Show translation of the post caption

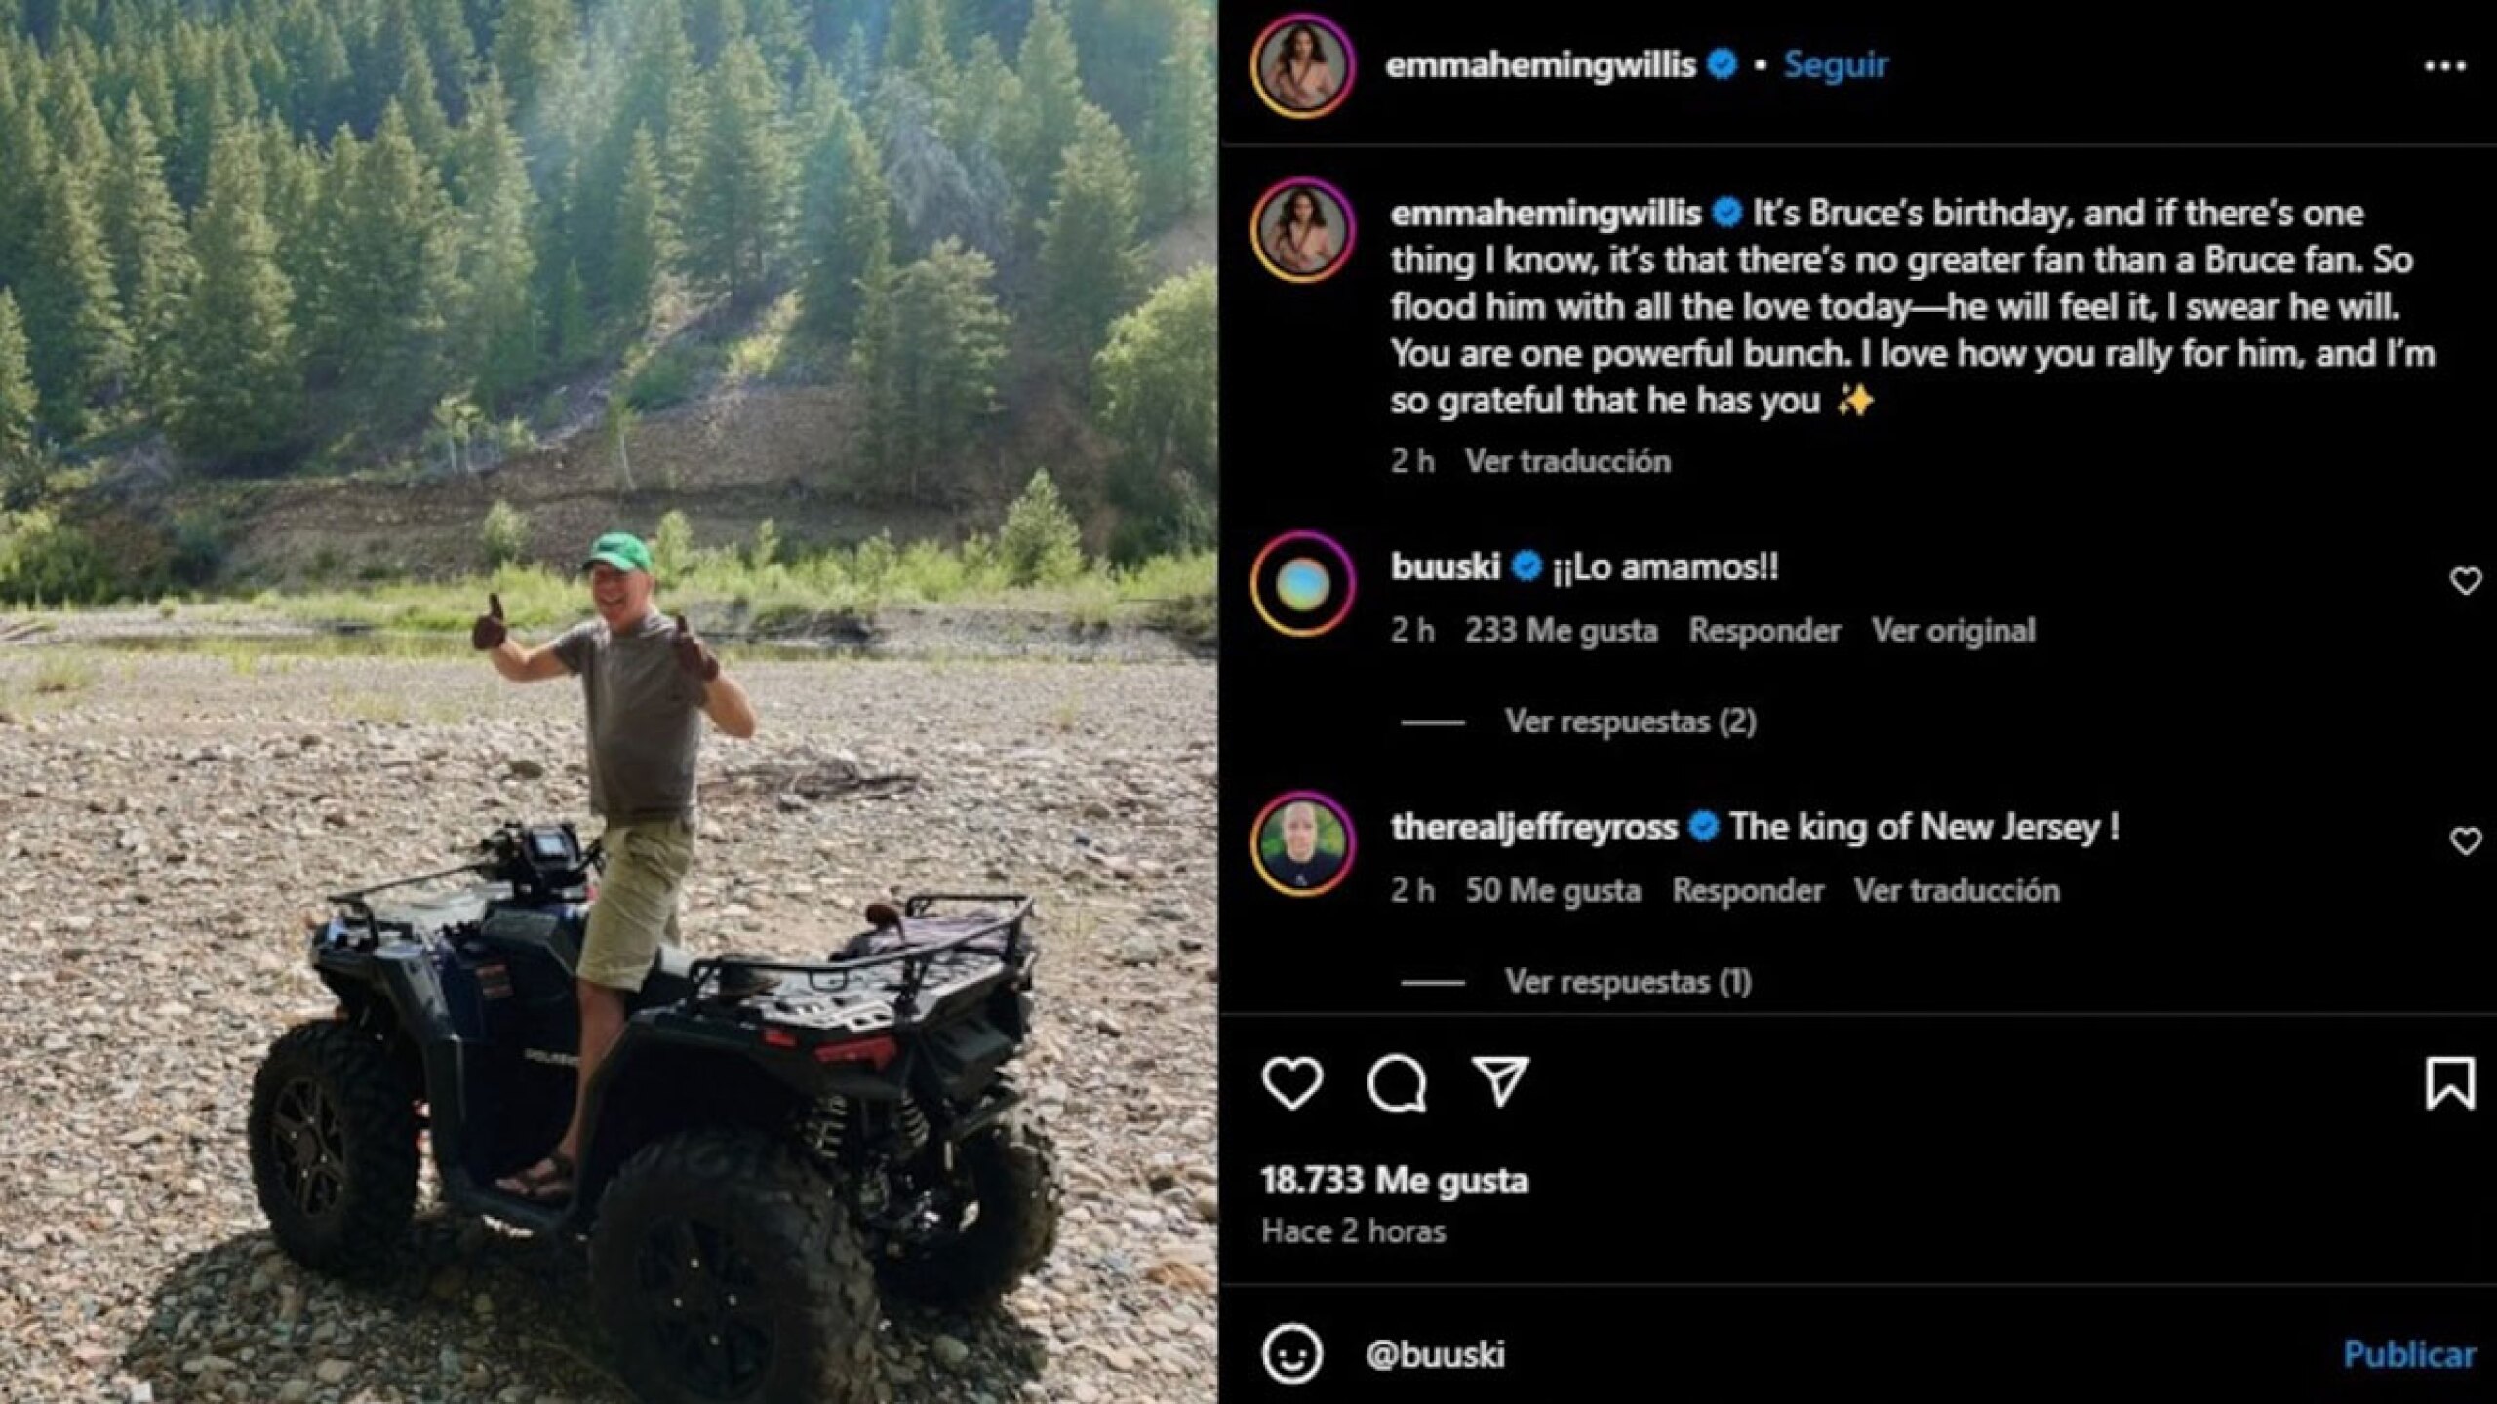(1567, 461)
